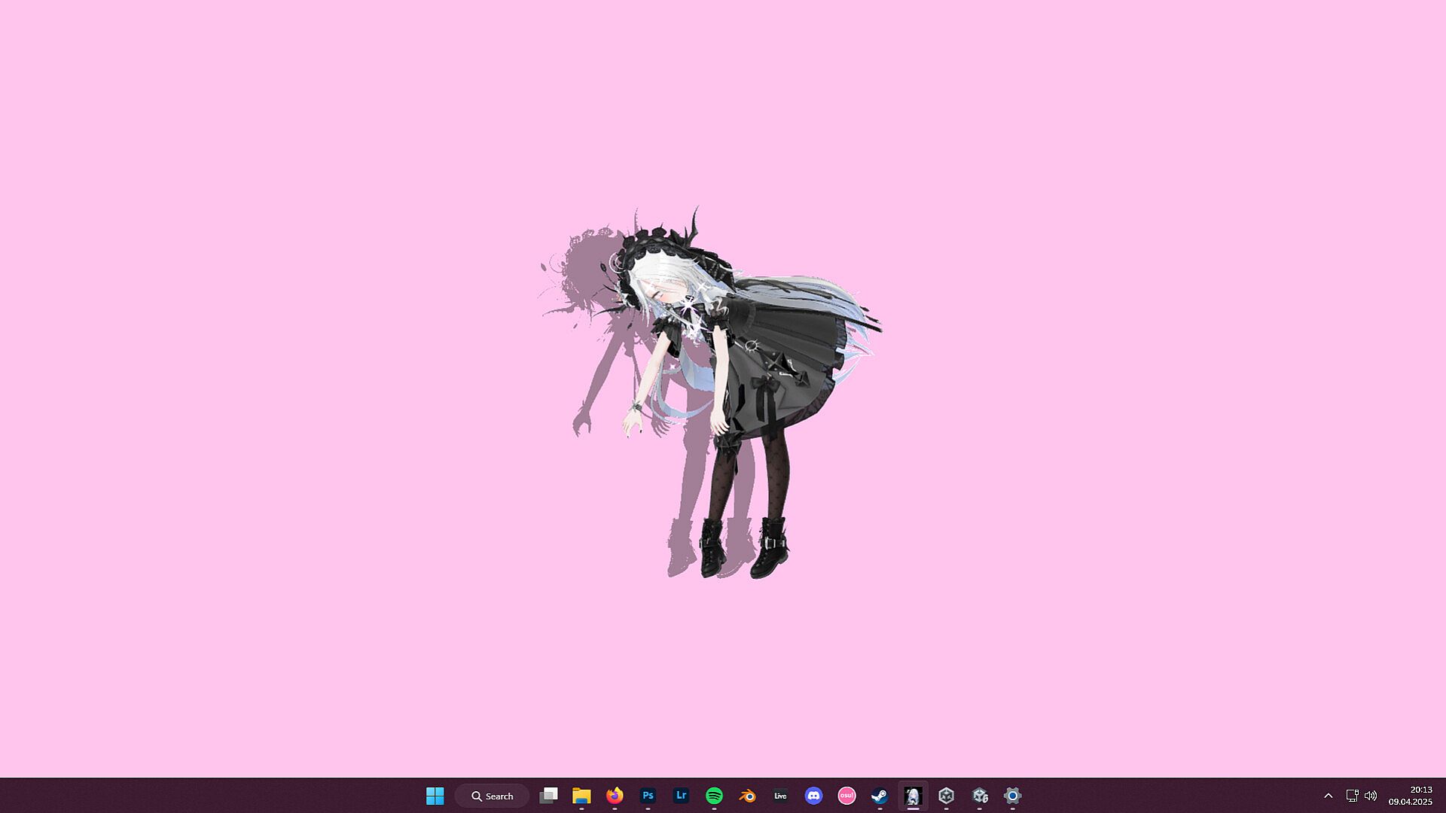Open Unity Hub from the taskbar
The image size is (1446, 813).
click(x=946, y=796)
